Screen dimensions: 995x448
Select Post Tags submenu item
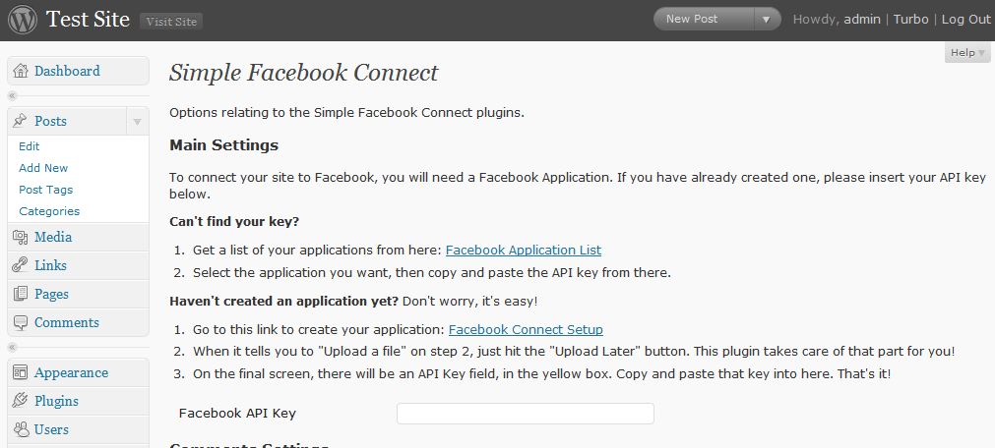pyautogui.click(x=45, y=190)
